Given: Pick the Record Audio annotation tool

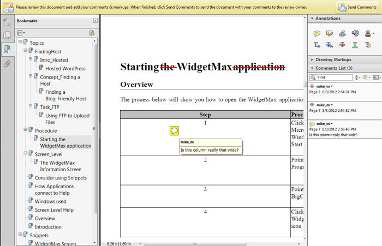Looking at the screenshot, I should 355,33.
